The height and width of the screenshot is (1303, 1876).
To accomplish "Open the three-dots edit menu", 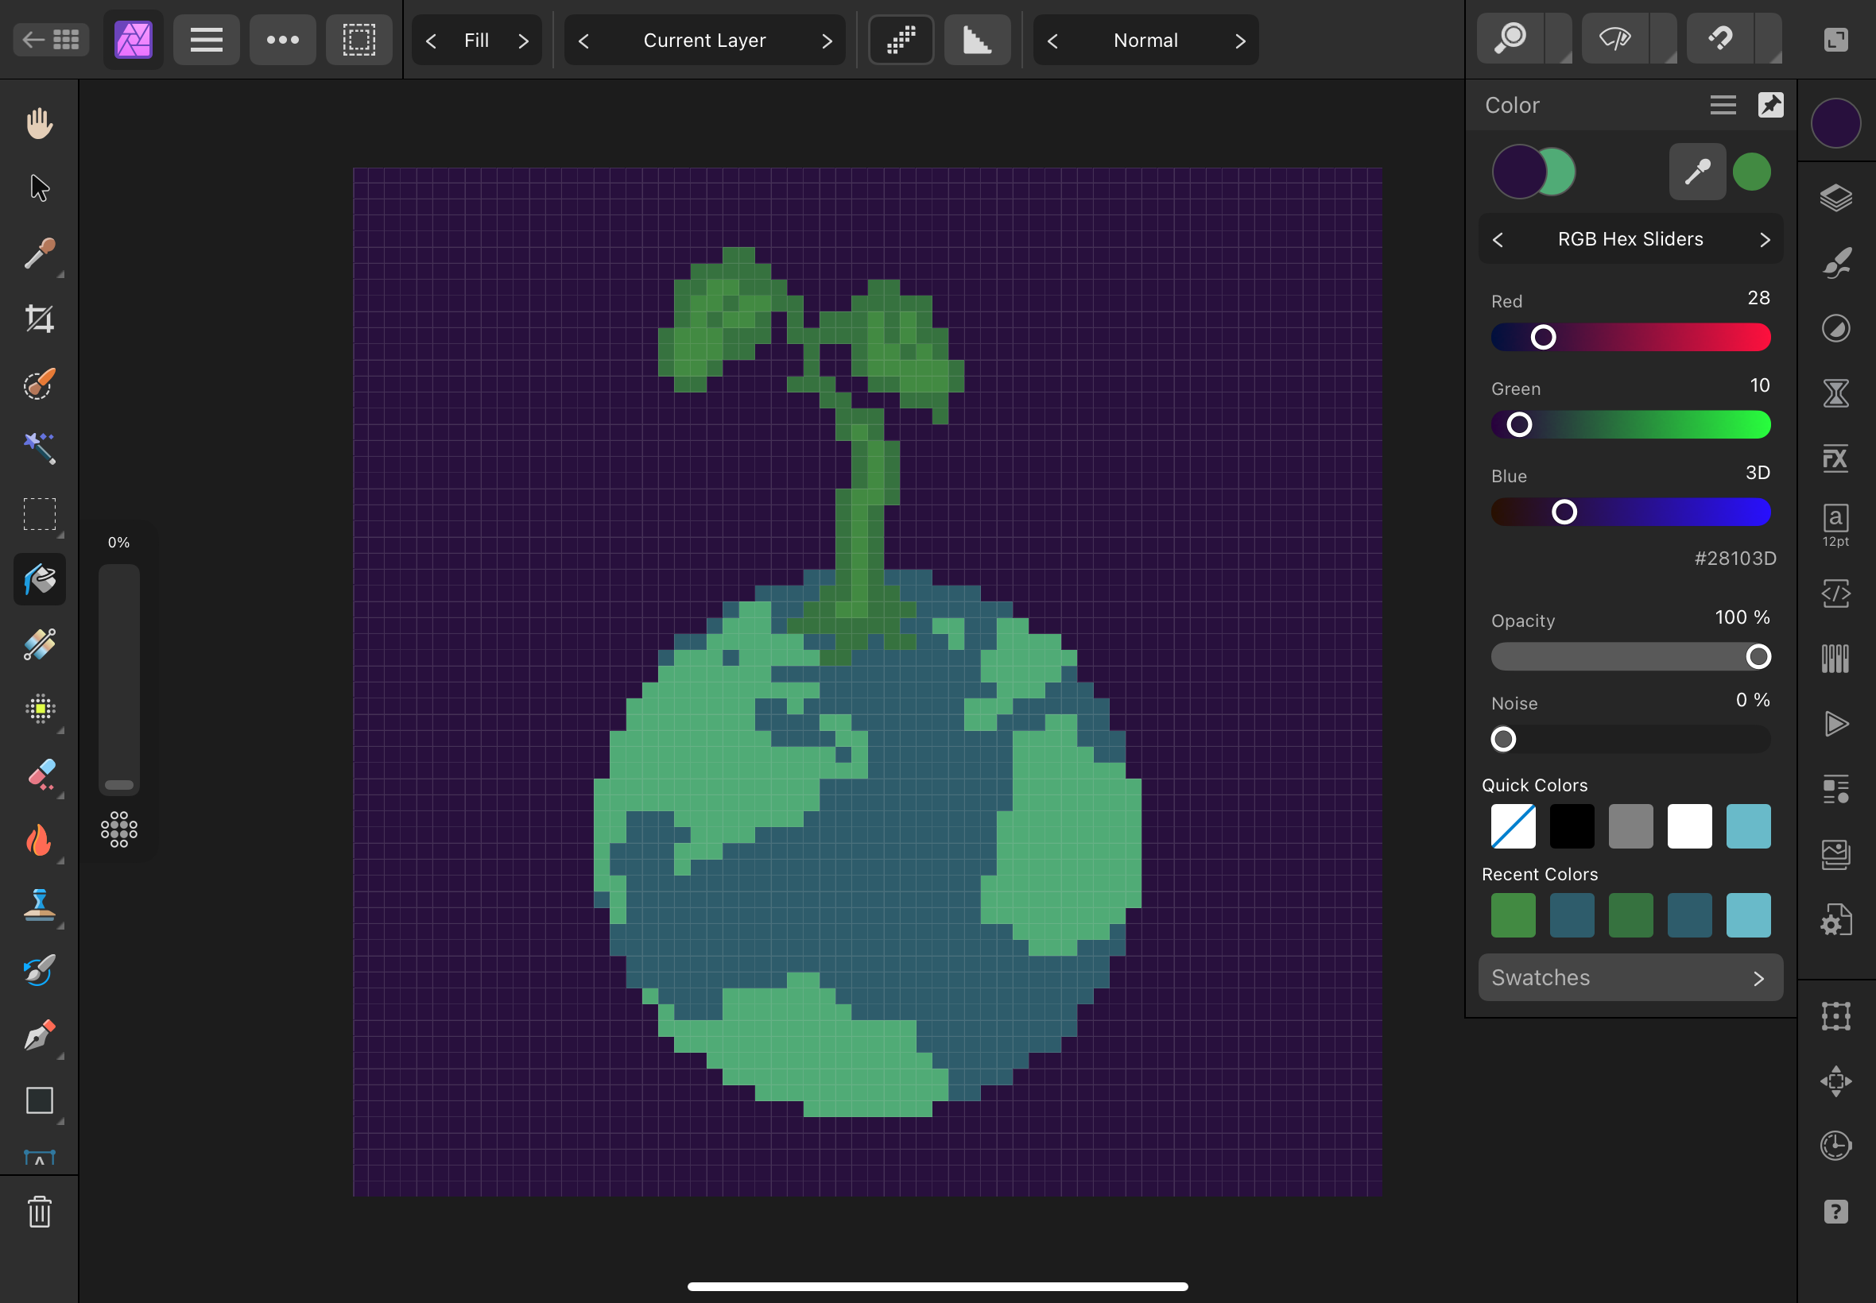I will tap(282, 39).
